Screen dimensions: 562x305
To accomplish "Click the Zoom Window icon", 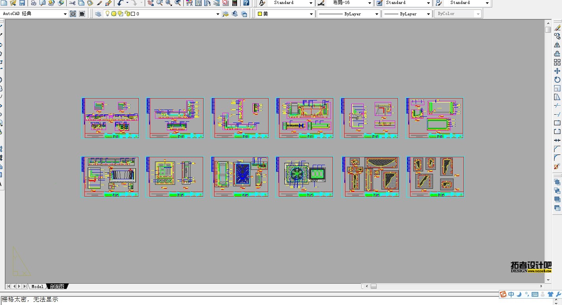I will (169, 3).
